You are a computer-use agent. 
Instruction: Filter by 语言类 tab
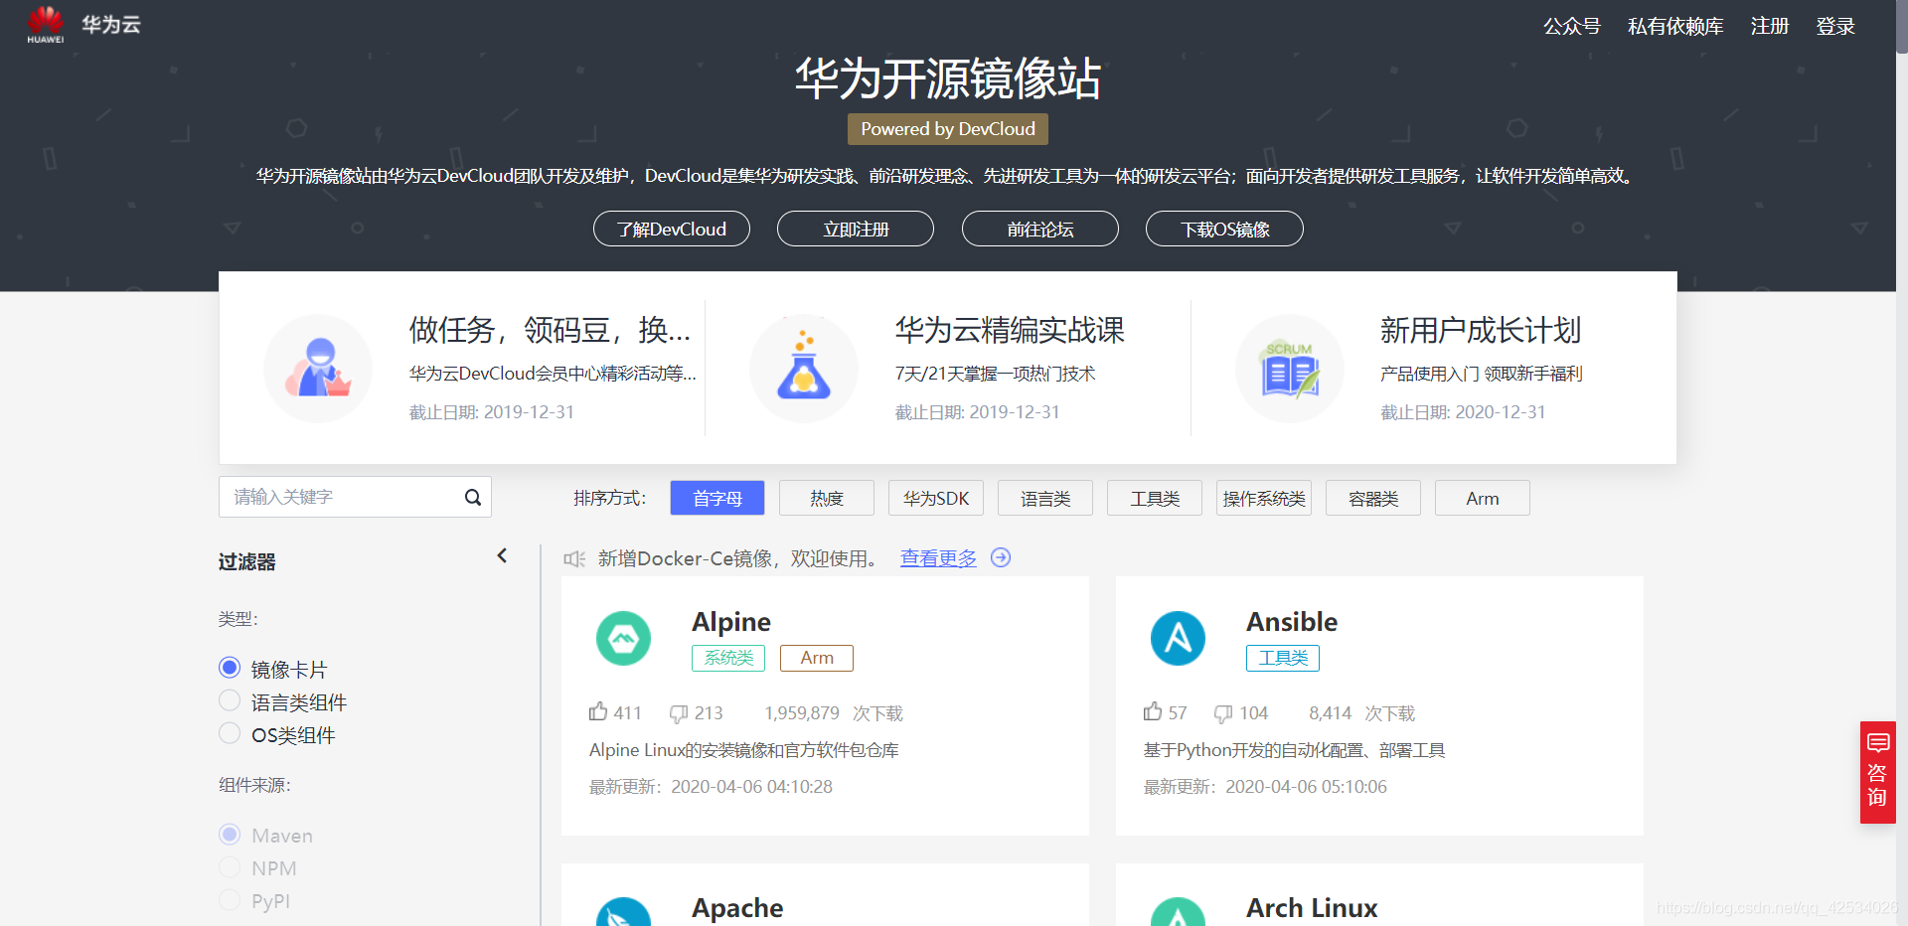point(1045,498)
